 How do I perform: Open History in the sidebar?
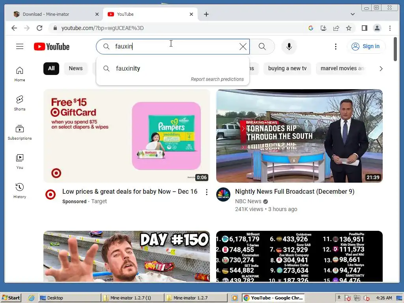pos(20,191)
